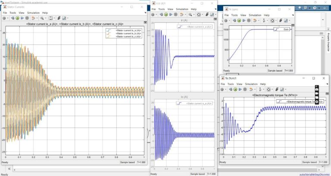331x176 pixels.
Task: Open settings gear in capture overlay bar
Action: (x=317, y=101)
